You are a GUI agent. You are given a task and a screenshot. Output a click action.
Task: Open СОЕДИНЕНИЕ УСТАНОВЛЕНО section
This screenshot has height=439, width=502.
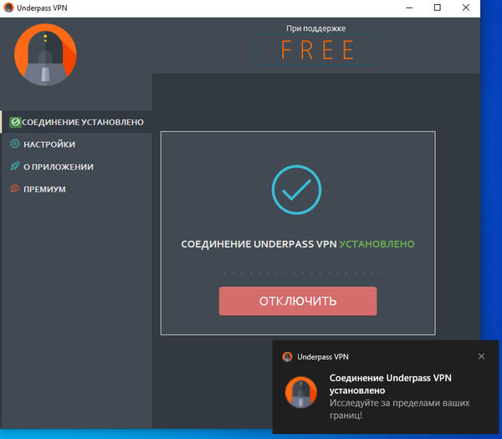tap(76, 122)
